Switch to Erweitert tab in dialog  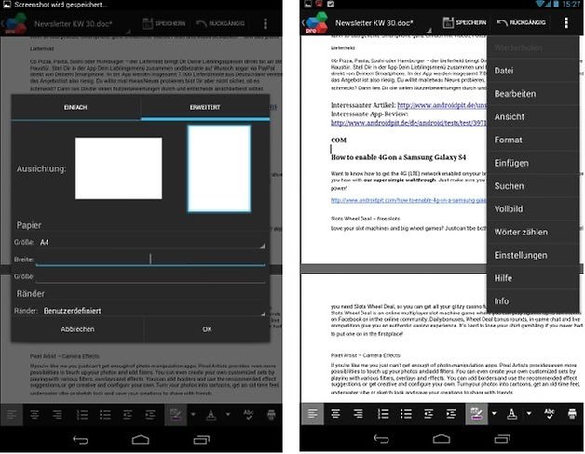coord(205,107)
